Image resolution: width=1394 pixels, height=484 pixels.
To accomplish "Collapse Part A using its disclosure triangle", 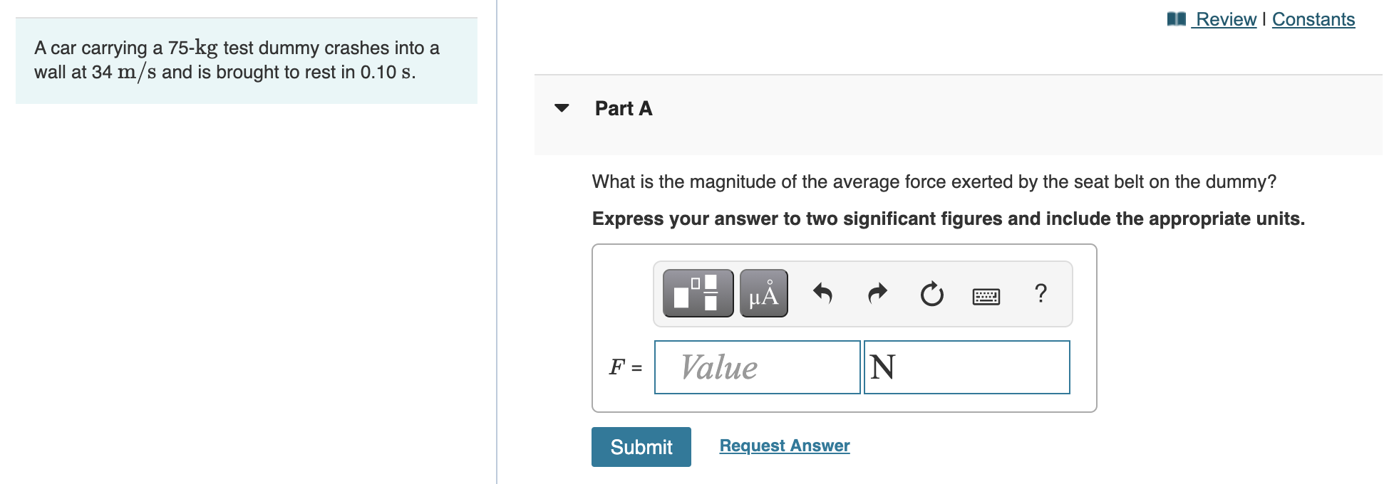I will (562, 108).
